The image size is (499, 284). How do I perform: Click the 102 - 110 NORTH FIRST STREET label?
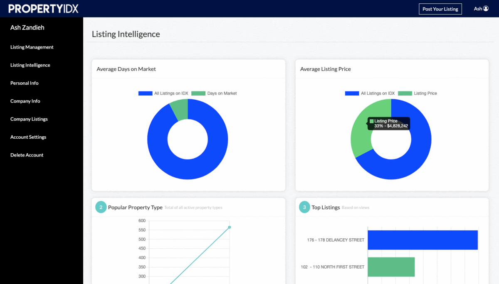point(333,267)
